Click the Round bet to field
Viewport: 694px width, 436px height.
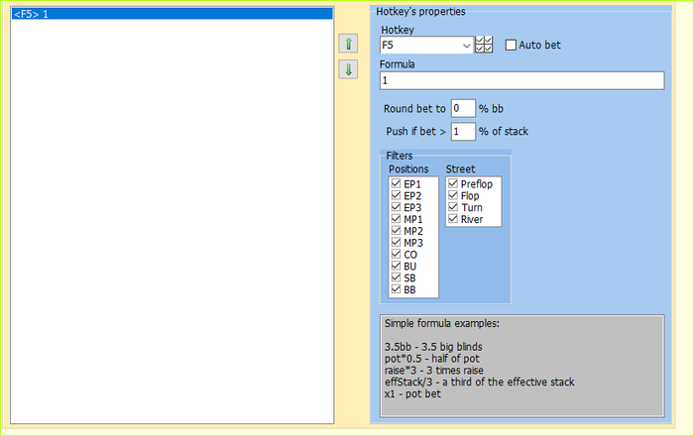(x=463, y=108)
